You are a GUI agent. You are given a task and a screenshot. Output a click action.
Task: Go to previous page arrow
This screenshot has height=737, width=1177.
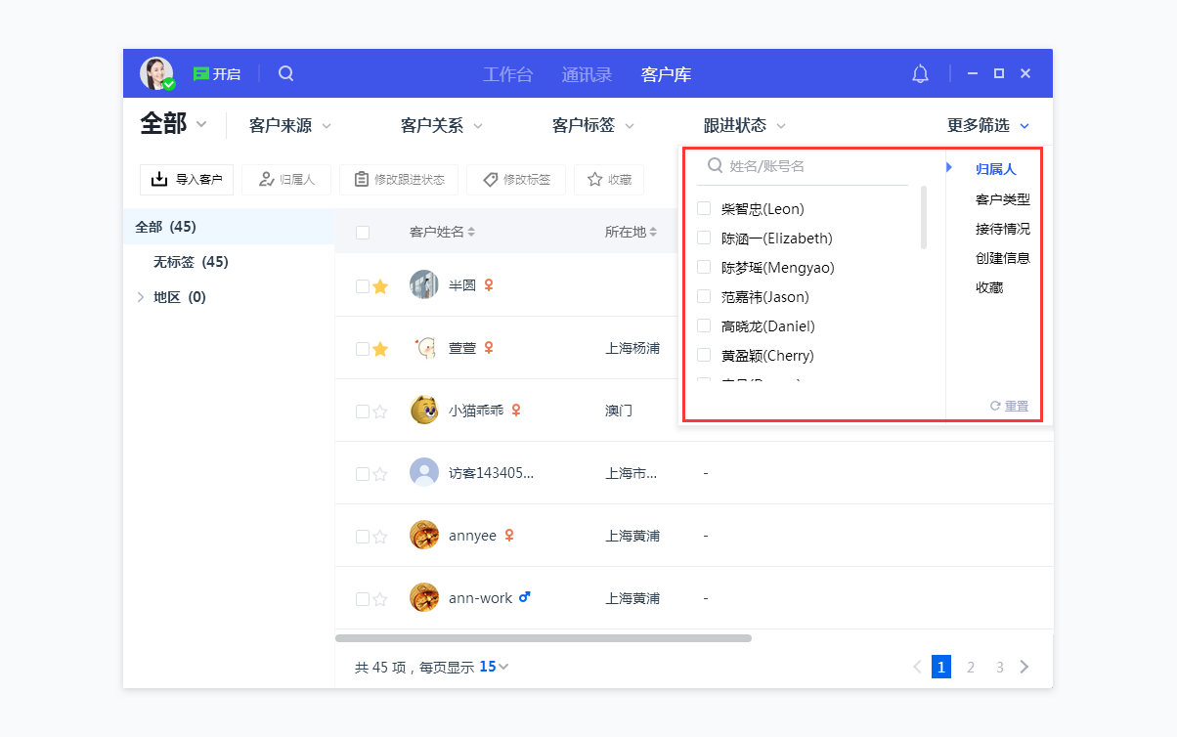pos(917,667)
